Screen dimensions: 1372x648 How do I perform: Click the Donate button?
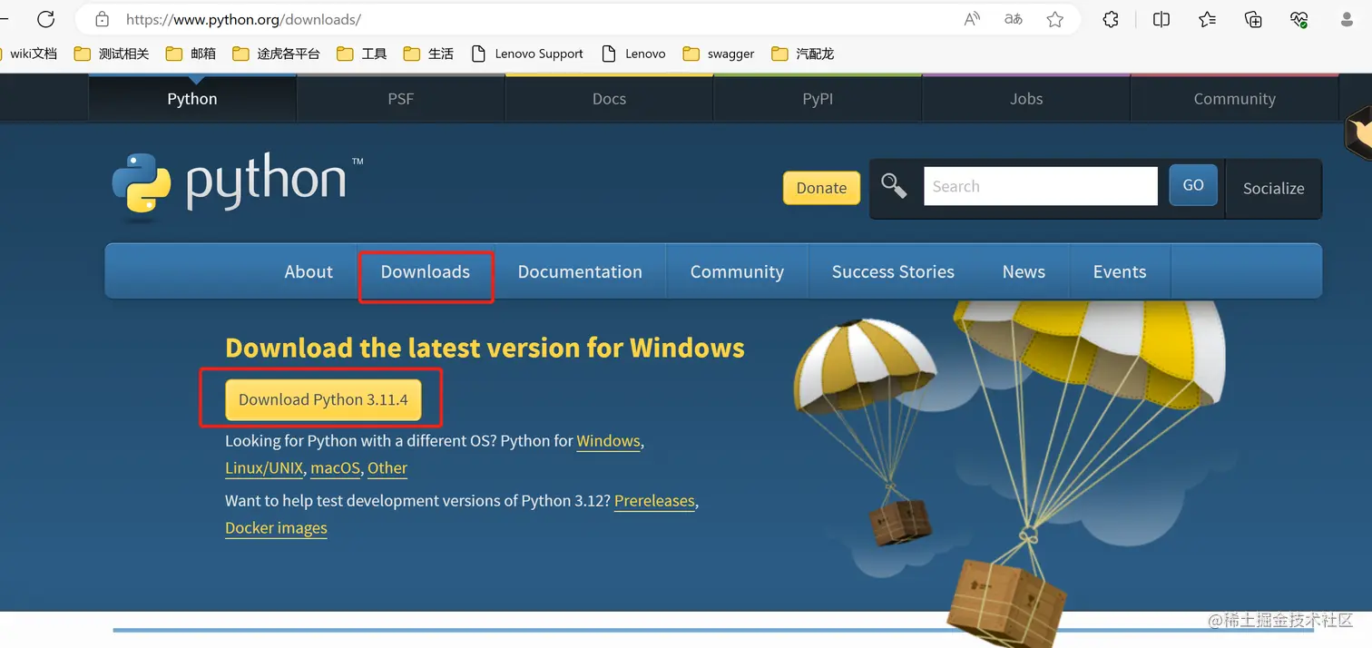coord(821,188)
